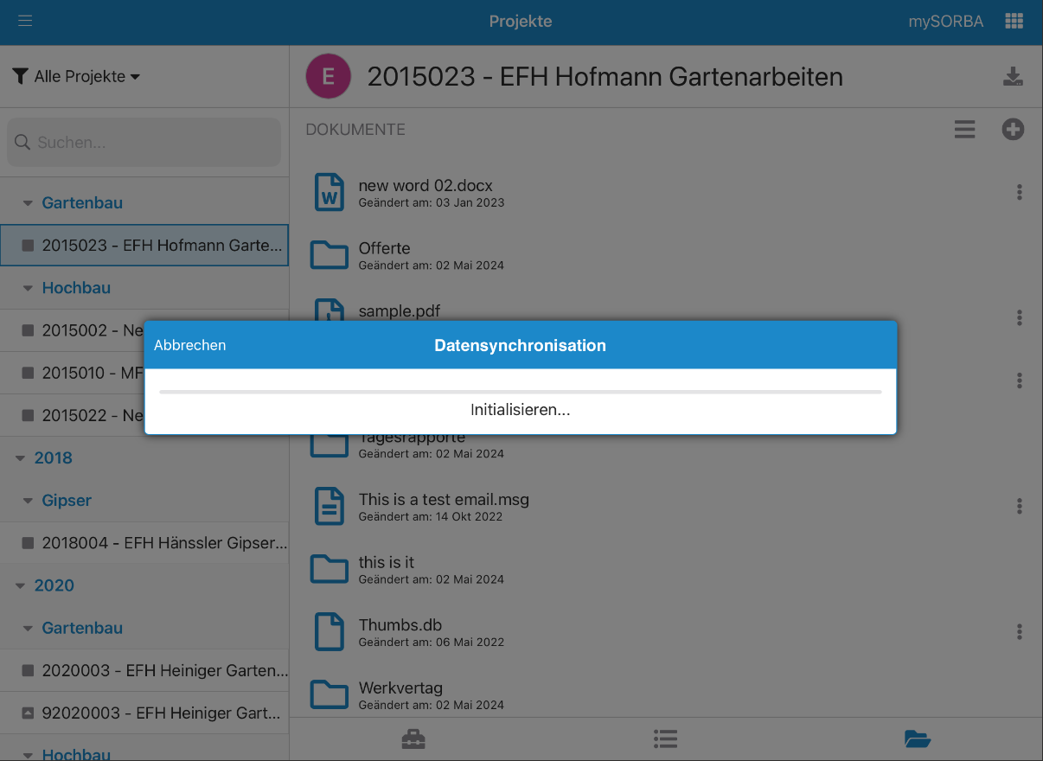Click the Suchen search field
Screen dimensions: 1043x761
tap(144, 143)
